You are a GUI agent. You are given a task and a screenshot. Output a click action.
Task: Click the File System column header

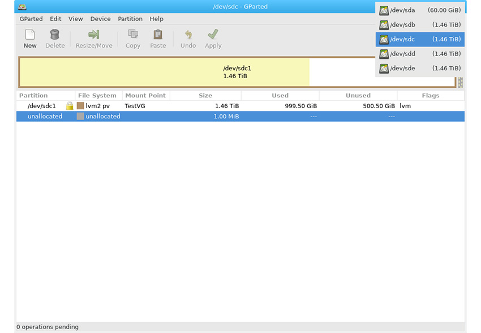97,96
